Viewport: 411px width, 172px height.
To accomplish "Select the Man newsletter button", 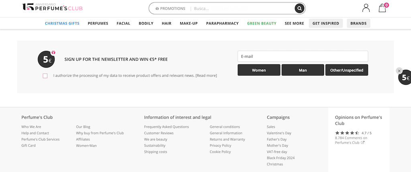I will pyautogui.click(x=303, y=70).
